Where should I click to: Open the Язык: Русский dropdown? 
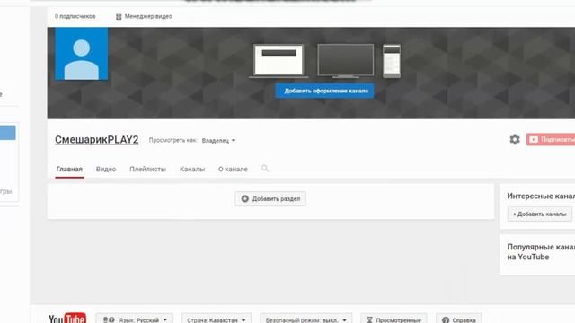(134, 319)
